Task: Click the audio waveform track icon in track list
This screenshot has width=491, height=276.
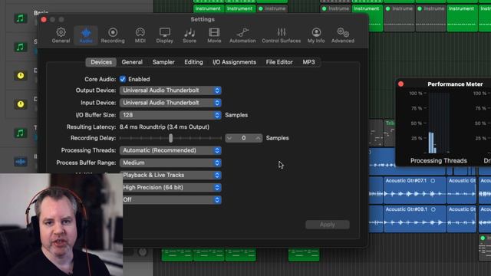Action: click(x=21, y=162)
